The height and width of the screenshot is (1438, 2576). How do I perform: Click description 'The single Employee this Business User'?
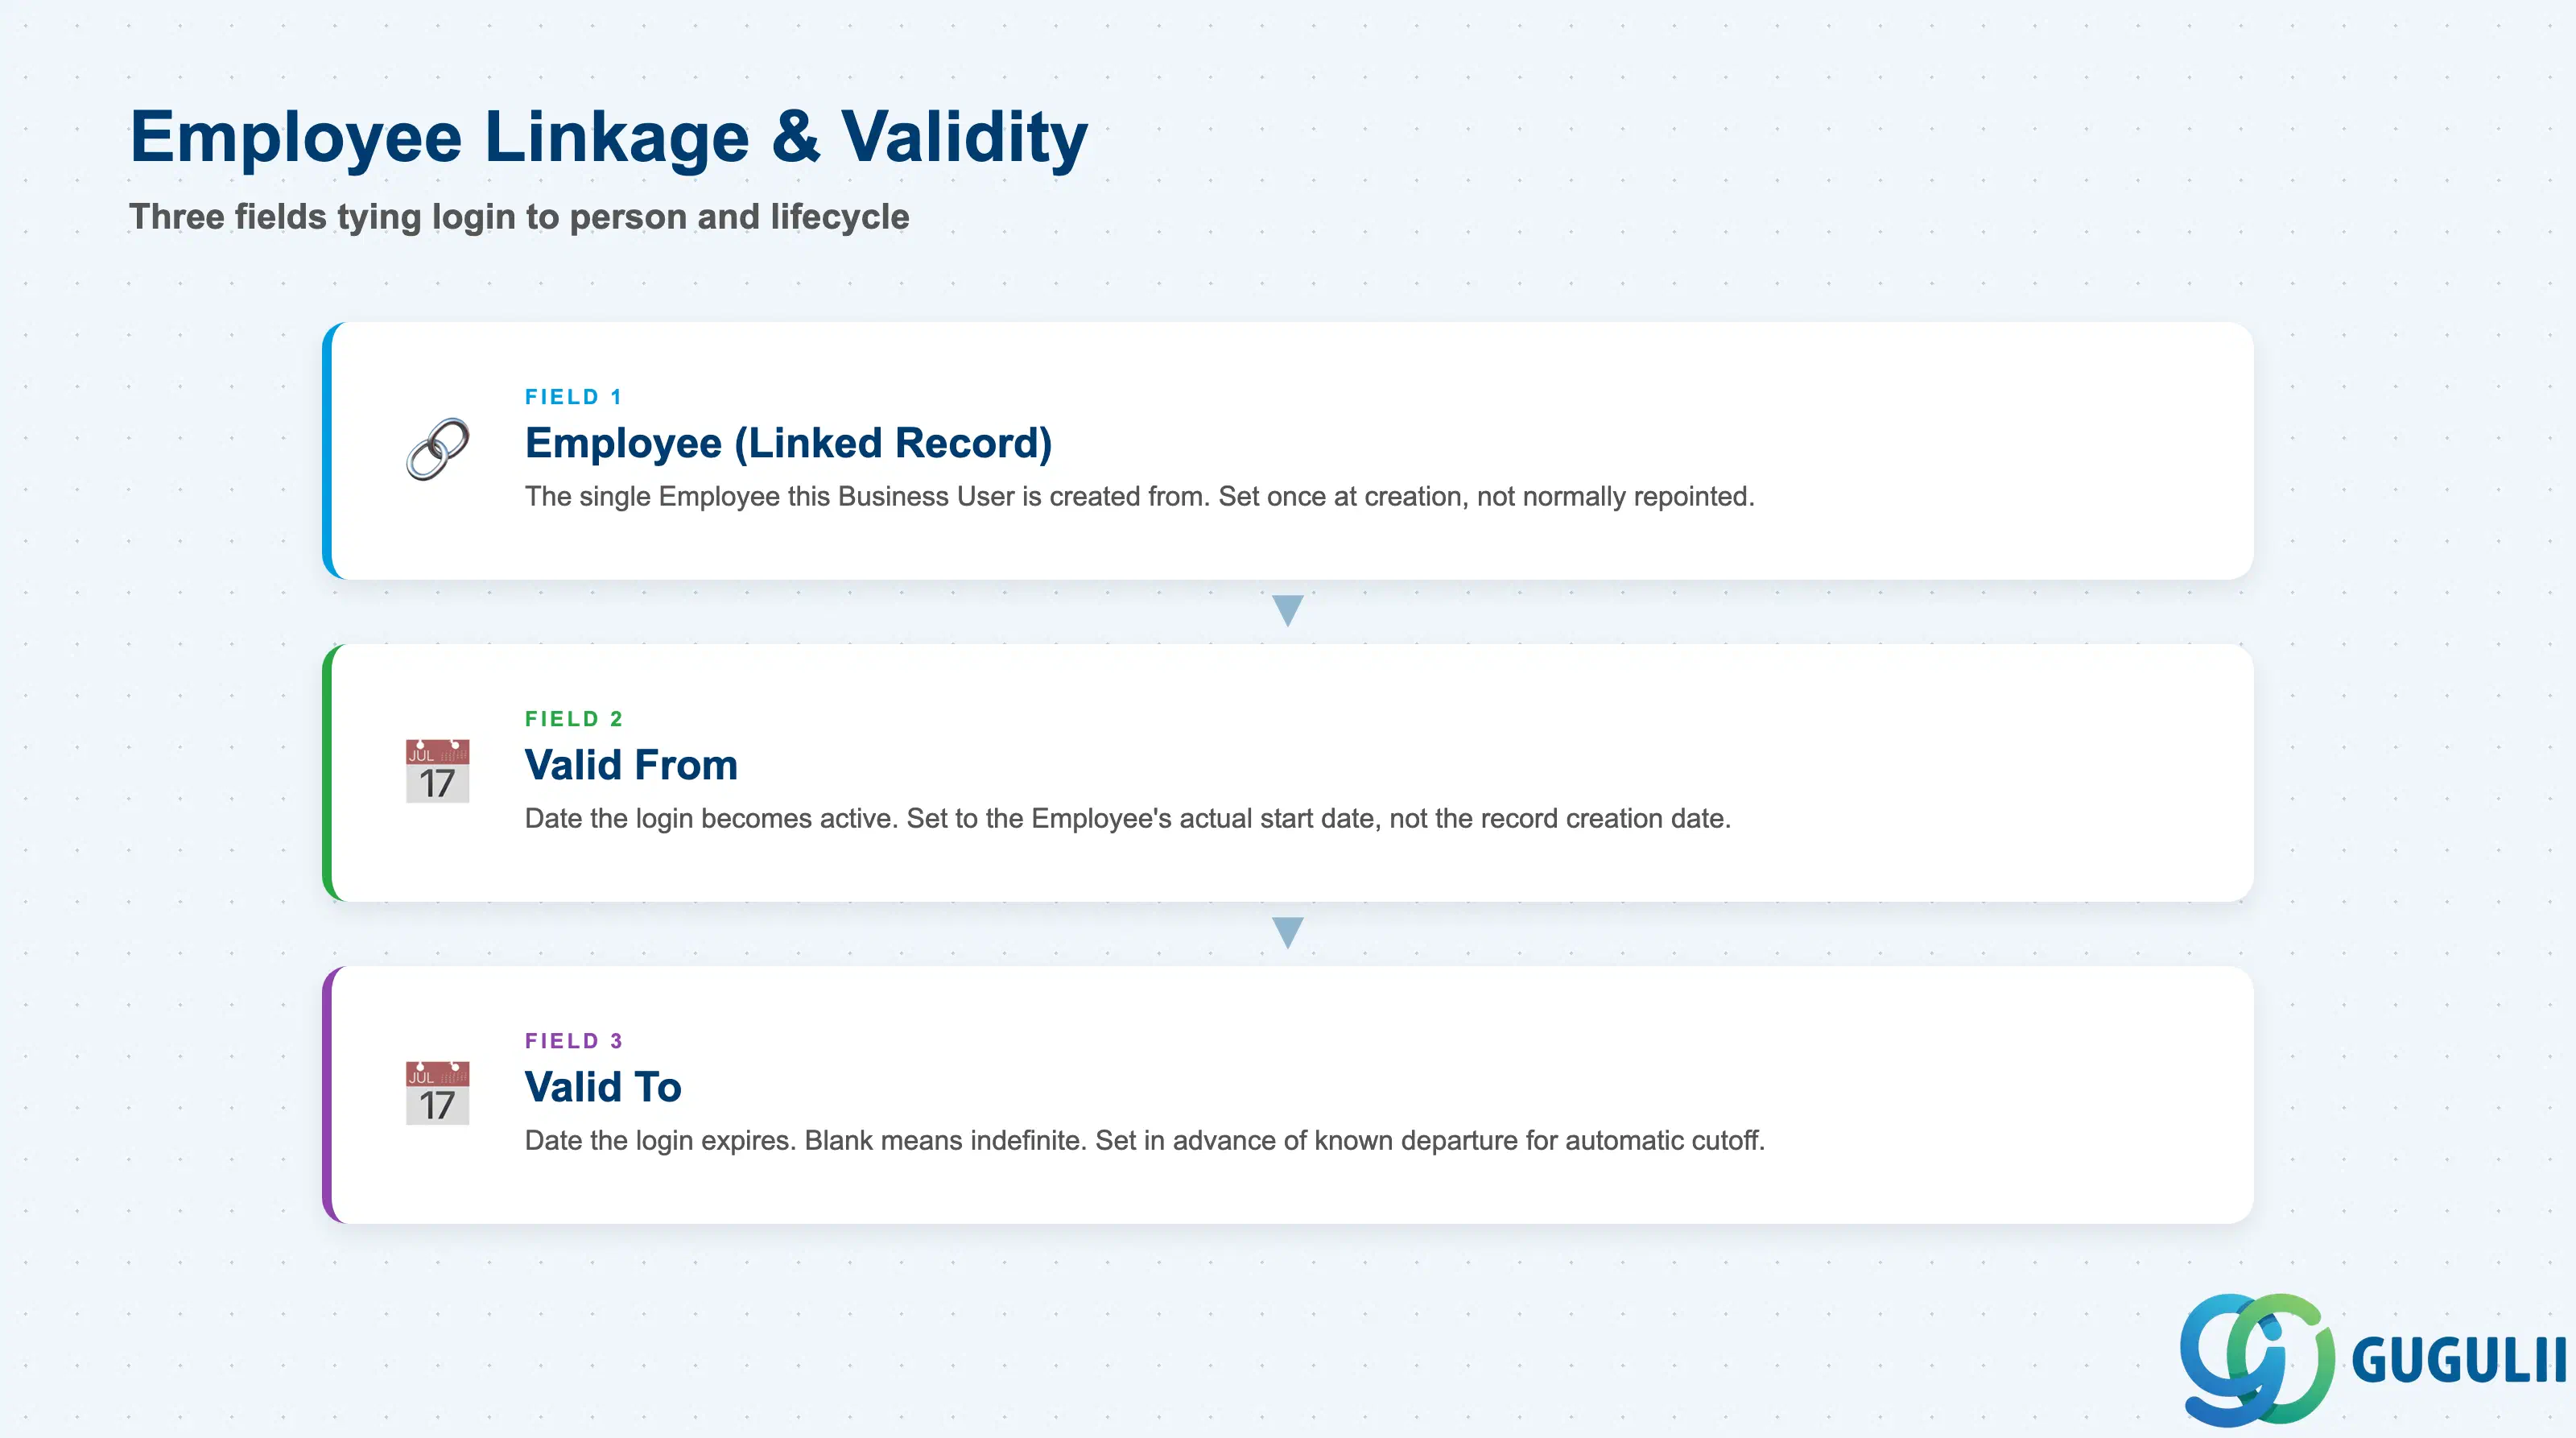769,496
